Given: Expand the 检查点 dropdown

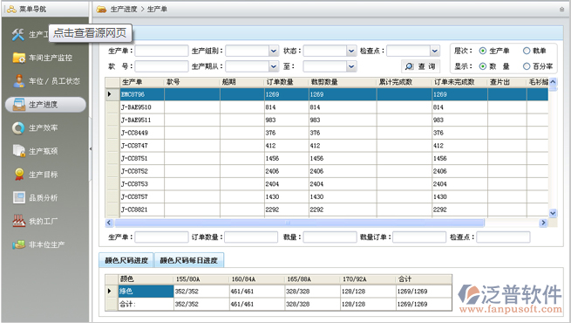Looking at the screenshot, I should 435,51.
